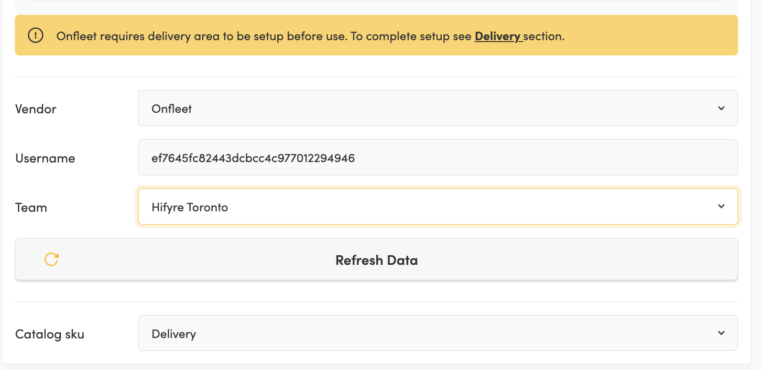Click the Team field label
762x370 pixels.
[31, 207]
